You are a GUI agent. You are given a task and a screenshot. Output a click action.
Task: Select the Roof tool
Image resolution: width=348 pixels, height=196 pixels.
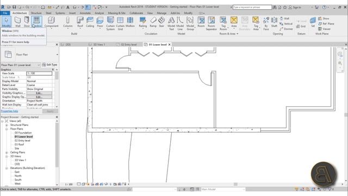pos(80,22)
